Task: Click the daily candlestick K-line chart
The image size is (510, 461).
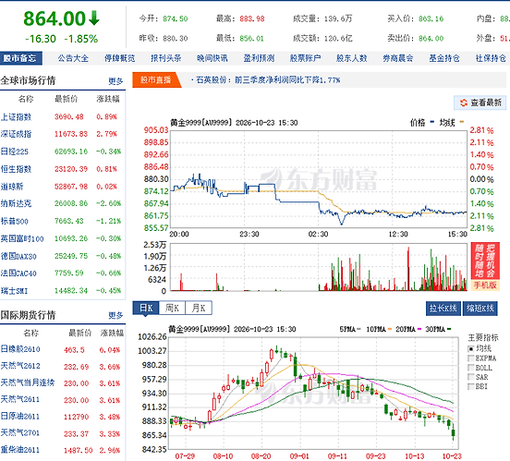Action: [314, 394]
